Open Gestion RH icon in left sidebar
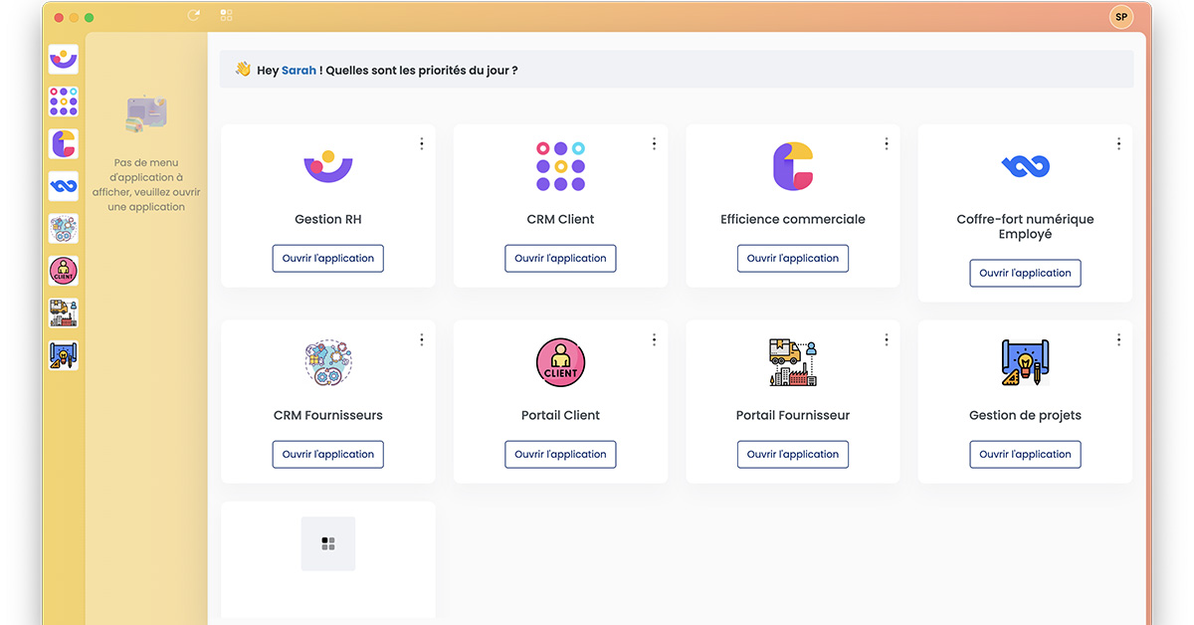The width and height of the screenshot is (1194, 625). [x=64, y=60]
